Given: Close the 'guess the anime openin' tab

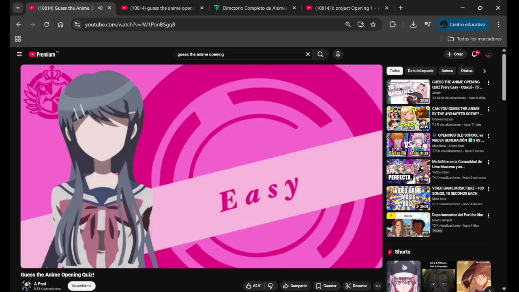Looking at the screenshot, I should (202, 8).
